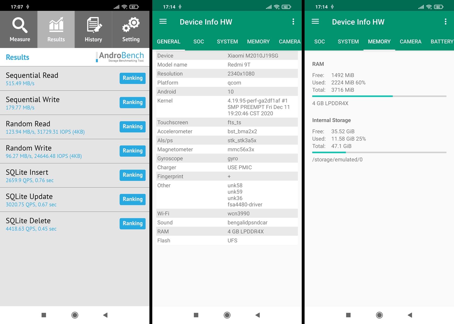Open hamburger menu in right Device Info HW
Screen dimensions: 454x324
[x=315, y=21]
